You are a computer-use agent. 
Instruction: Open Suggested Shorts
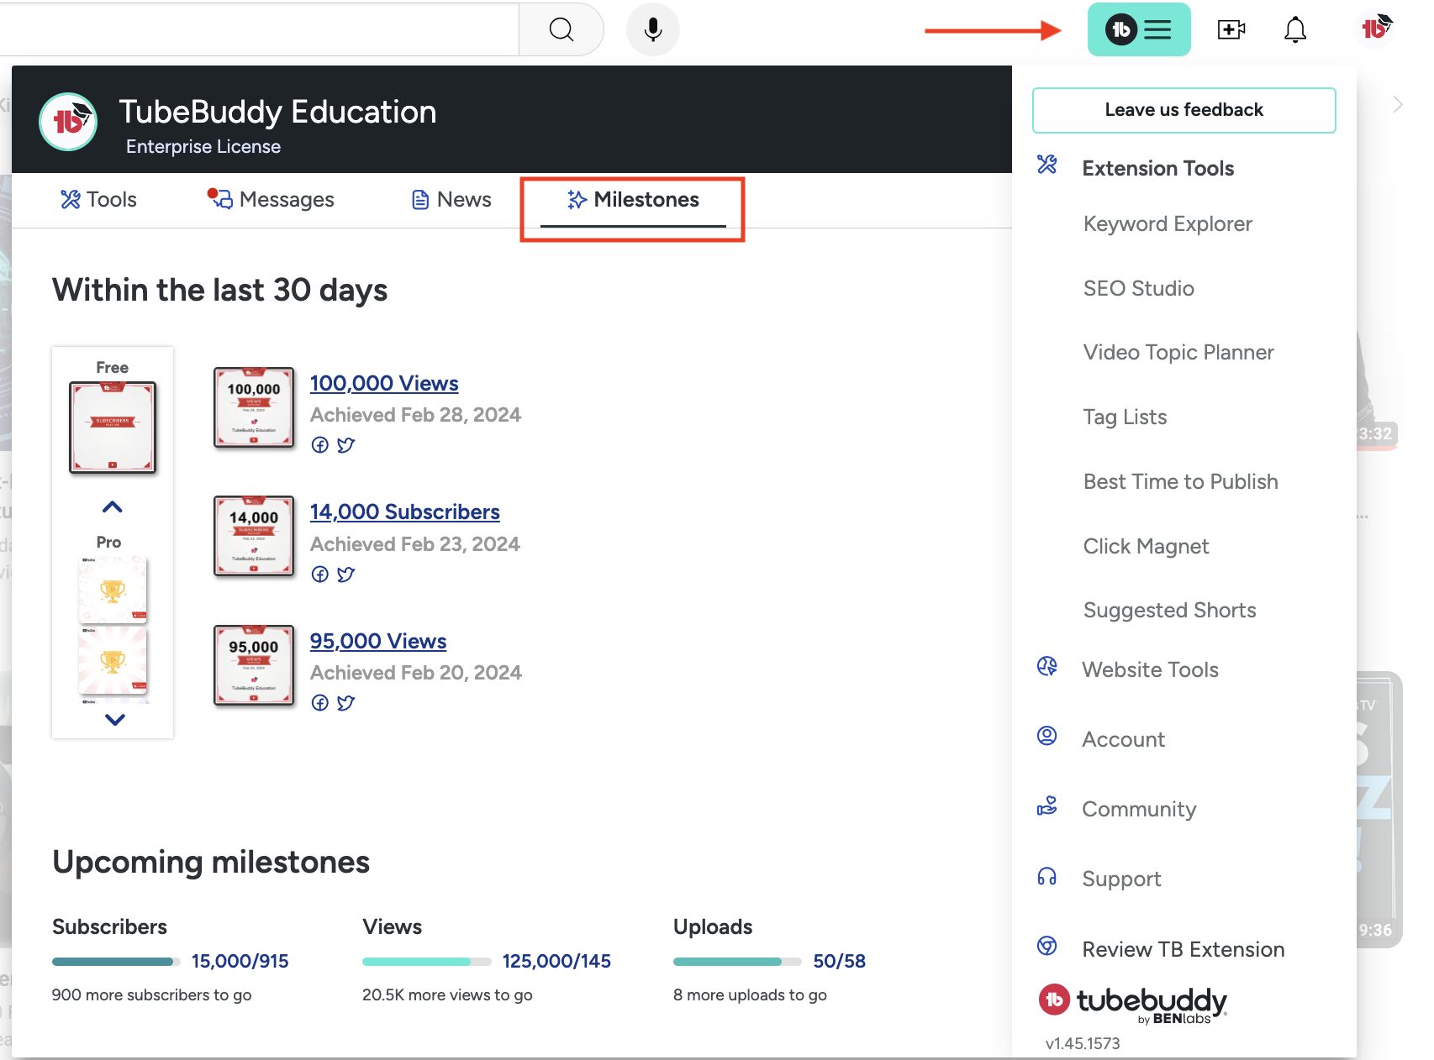pos(1169,611)
